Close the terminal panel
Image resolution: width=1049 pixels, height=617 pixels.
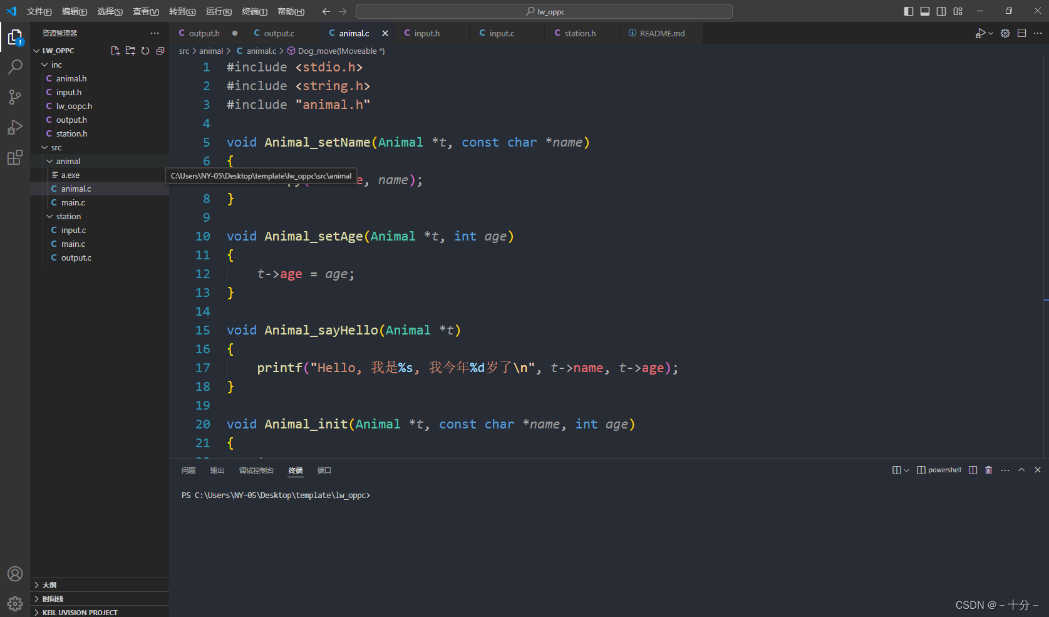(x=1038, y=470)
